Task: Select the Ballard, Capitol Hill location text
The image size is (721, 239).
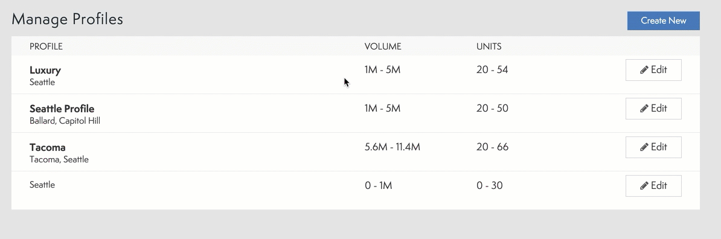Action: 65,121
